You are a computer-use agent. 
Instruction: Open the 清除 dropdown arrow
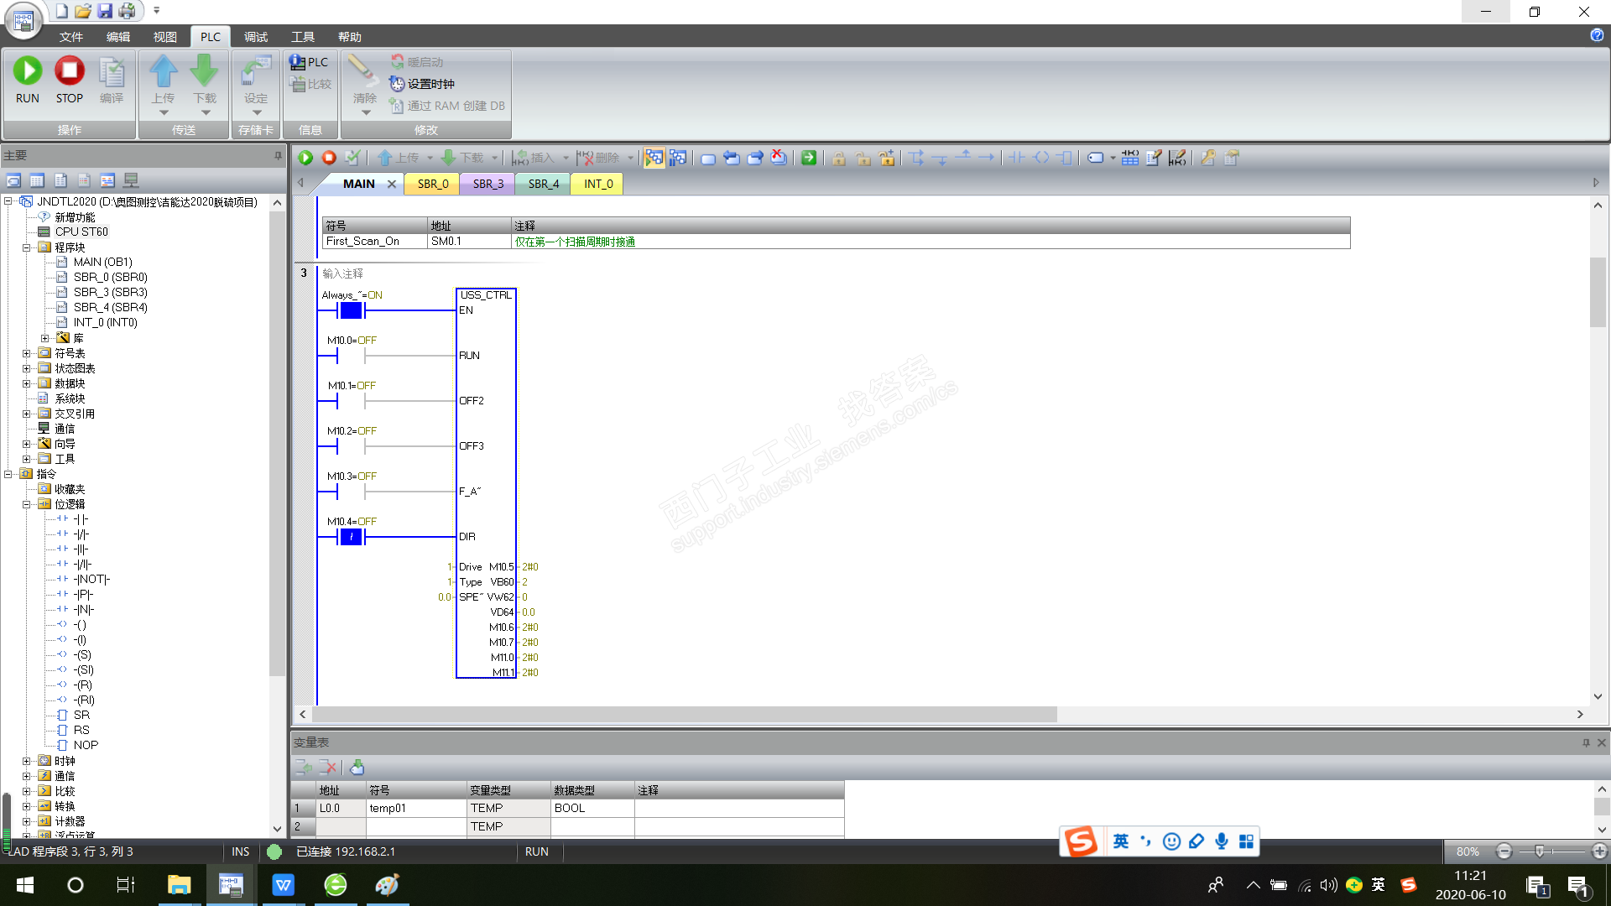click(366, 112)
